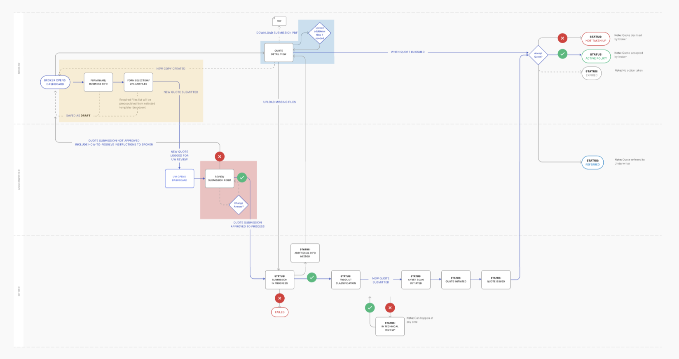
Task: Select Status: Quote Issued box
Action: click(x=496, y=280)
